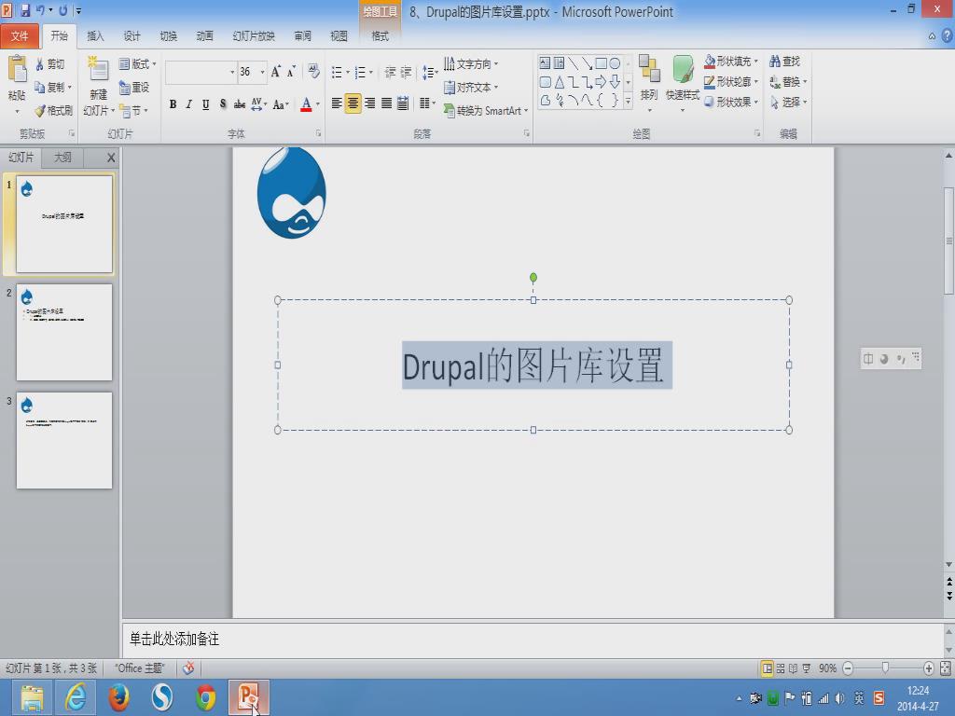Viewport: 955px width, 716px height.
Task: Toggle Justify text alignment
Action: pyautogui.click(x=386, y=103)
